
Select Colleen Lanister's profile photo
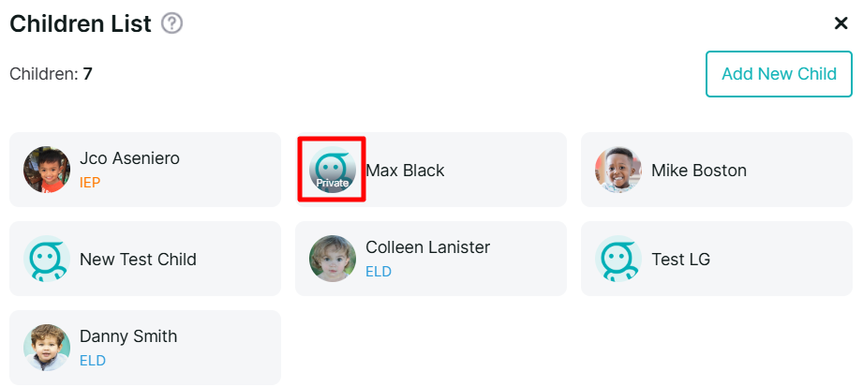(333, 259)
